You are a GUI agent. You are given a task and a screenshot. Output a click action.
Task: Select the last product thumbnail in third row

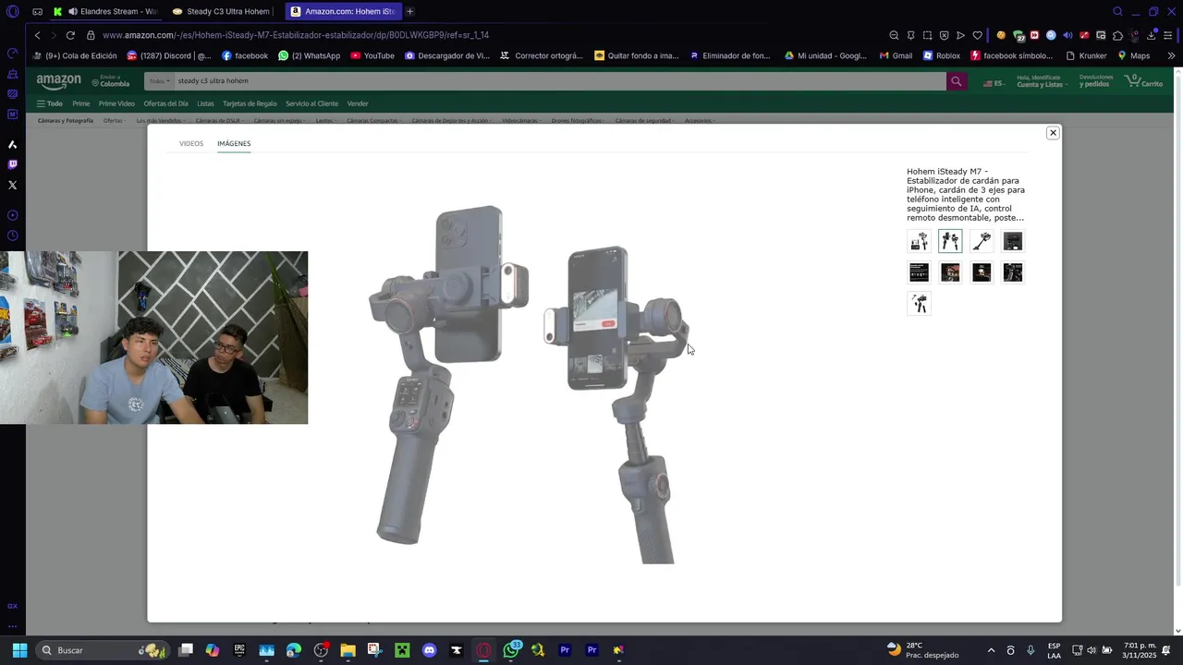[919, 304]
